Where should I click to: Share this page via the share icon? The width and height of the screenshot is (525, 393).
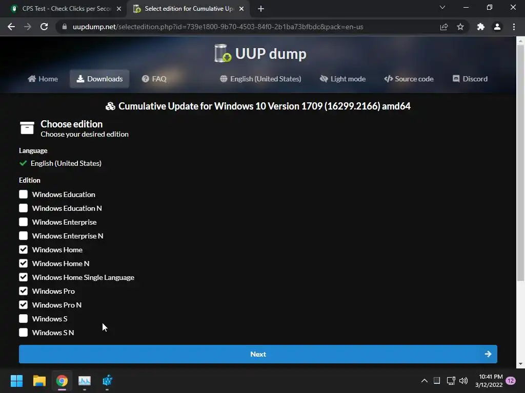tap(443, 27)
